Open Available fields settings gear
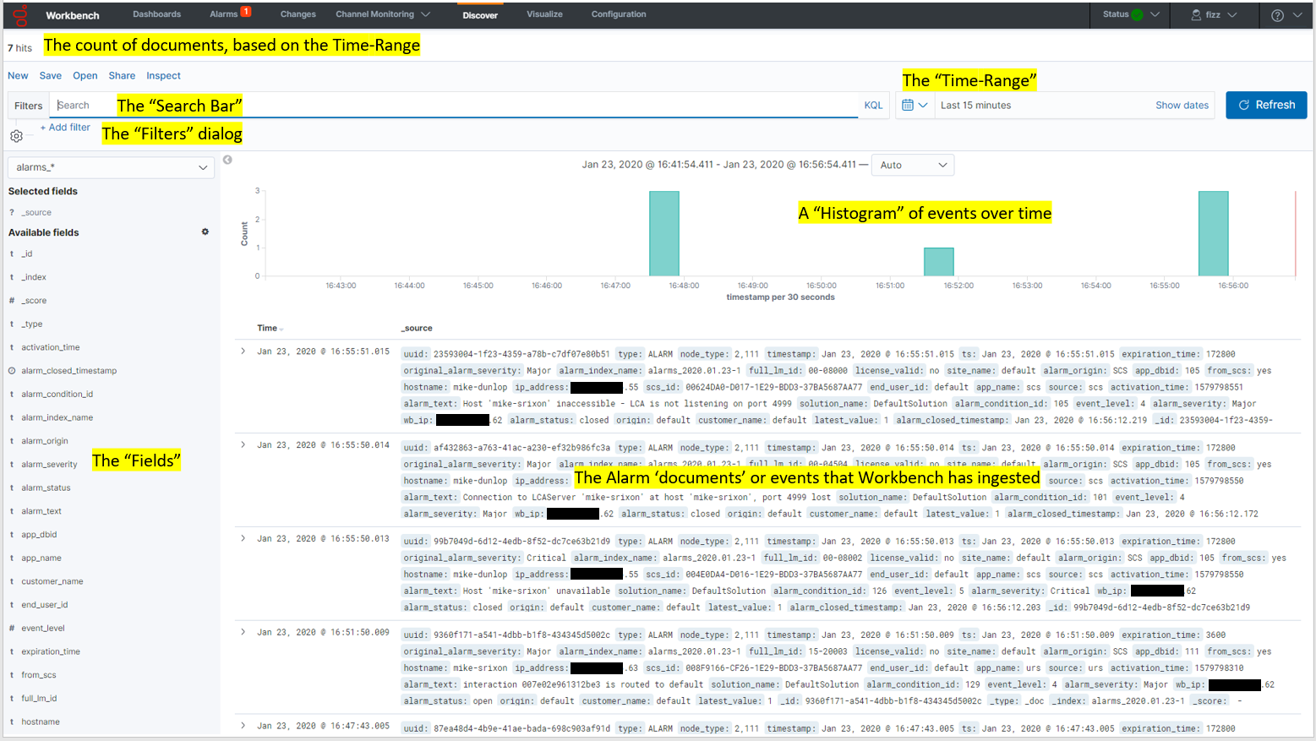This screenshot has width=1316, height=741. (205, 232)
